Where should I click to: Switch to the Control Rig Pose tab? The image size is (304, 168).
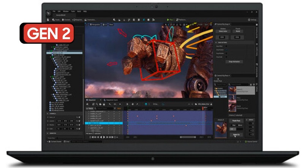pos(222,76)
